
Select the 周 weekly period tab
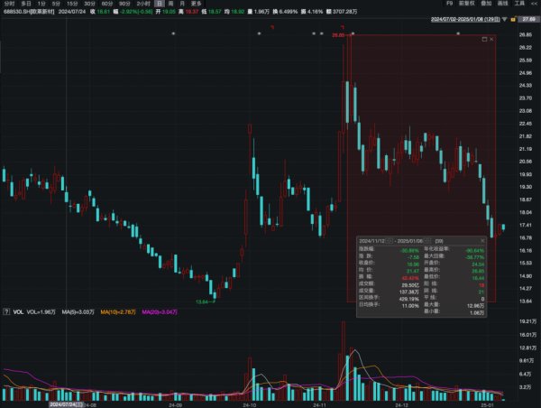tap(170, 4)
